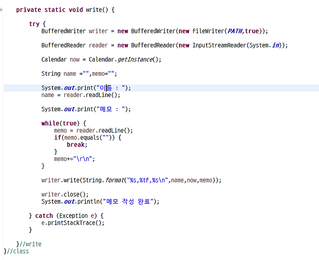319x260 pixels.
Task: Click the 'Calendar now = Calendar.getInstance();' line
Action: (101, 59)
